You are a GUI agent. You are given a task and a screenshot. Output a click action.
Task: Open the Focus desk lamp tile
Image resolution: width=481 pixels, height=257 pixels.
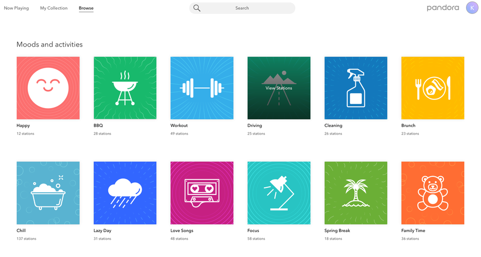coord(279,193)
